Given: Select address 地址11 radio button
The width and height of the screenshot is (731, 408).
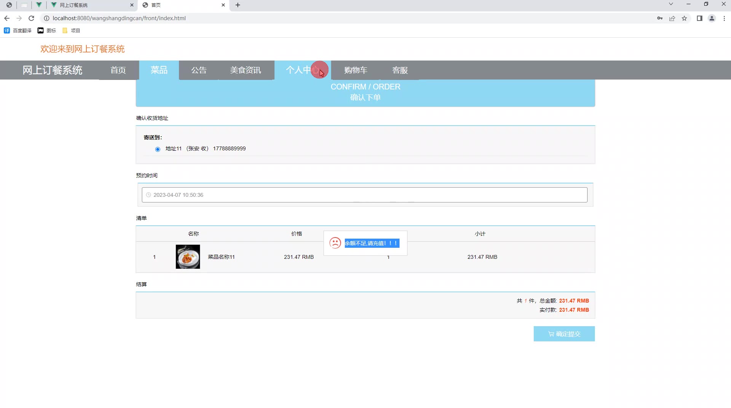Looking at the screenshot, I should tap(158, 149).
